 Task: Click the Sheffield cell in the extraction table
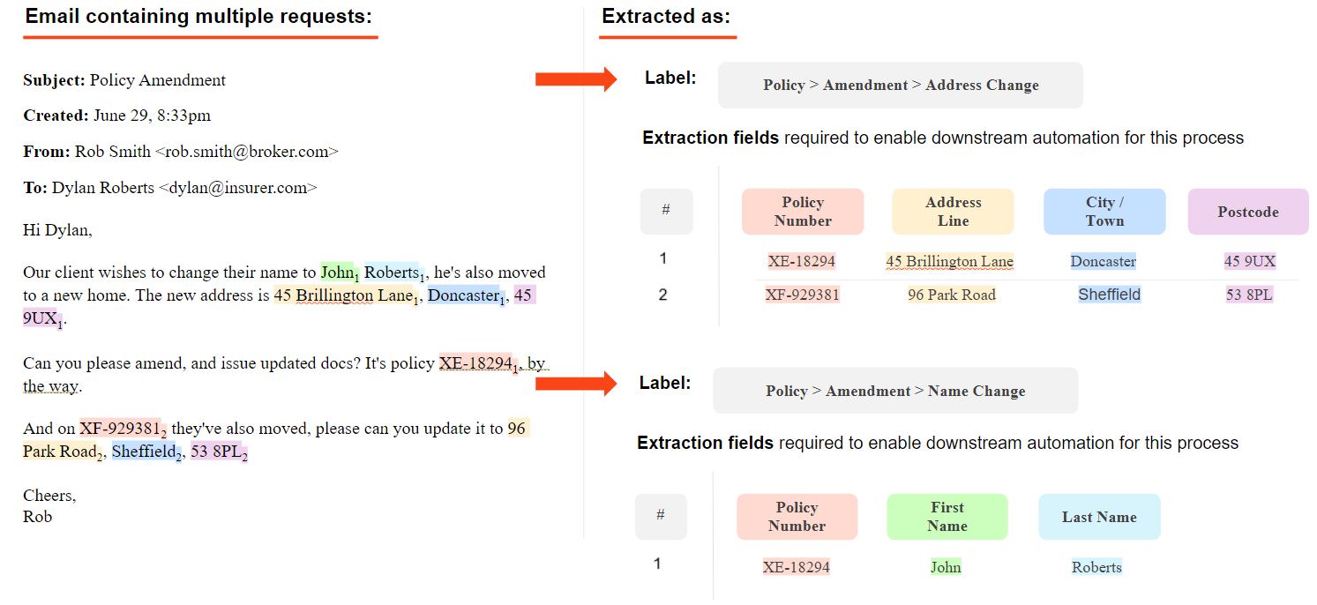pyautogui.click(x=1109, y=295)
